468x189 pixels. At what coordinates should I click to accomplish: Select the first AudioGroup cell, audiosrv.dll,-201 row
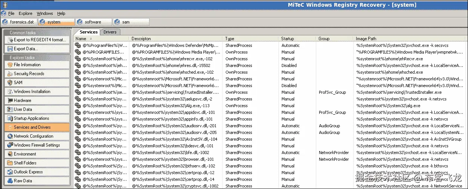tap(329, 126)
